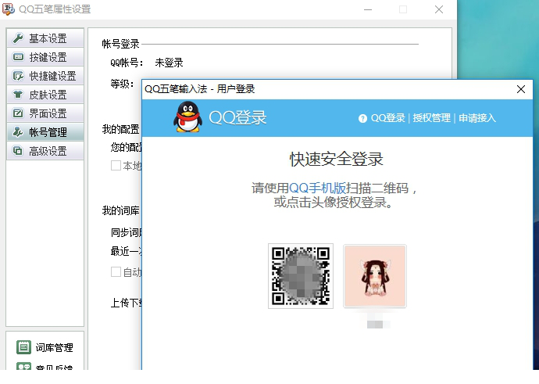Click the QQ五笔 app icon in title bar
The height and width of the screenshot is (384, 539).
point(9,9)
